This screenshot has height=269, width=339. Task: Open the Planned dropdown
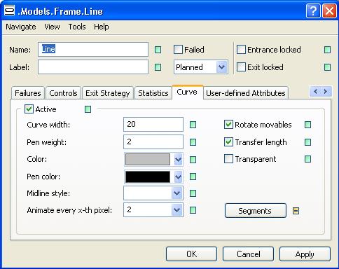tap(221, 67)
